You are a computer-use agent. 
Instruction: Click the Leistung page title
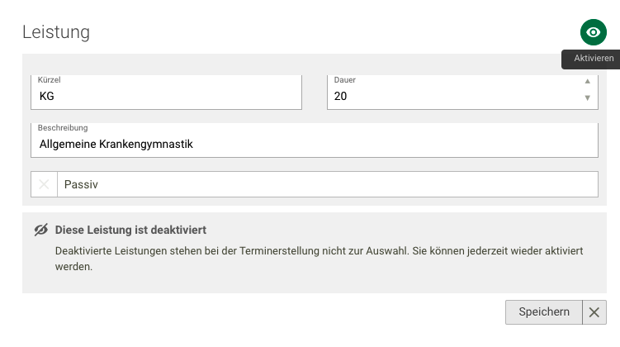pyautogui.click(x=56, y=32)
